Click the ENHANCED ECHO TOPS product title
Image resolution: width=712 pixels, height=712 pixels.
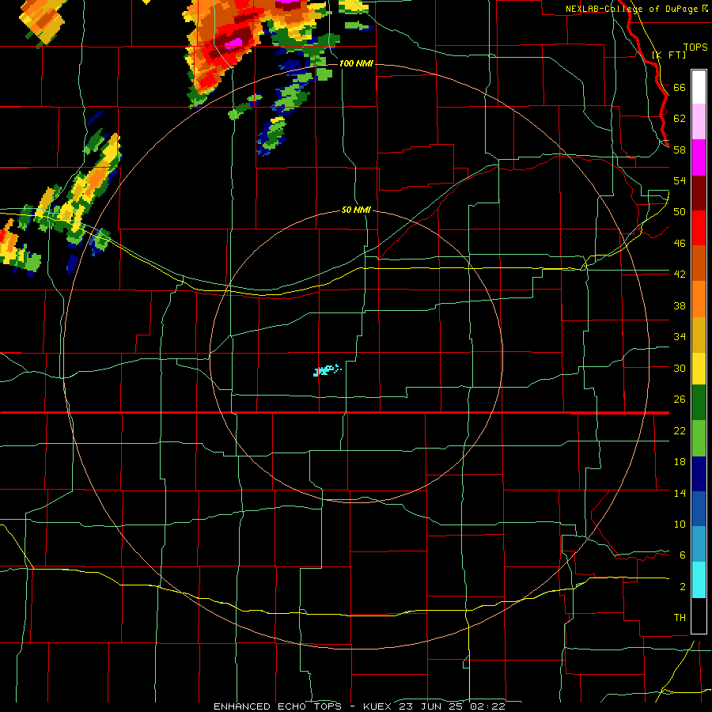pos(278,706)
